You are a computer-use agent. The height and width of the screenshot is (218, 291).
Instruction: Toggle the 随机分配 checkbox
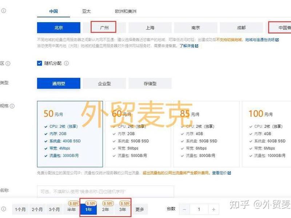click(40, 63)
